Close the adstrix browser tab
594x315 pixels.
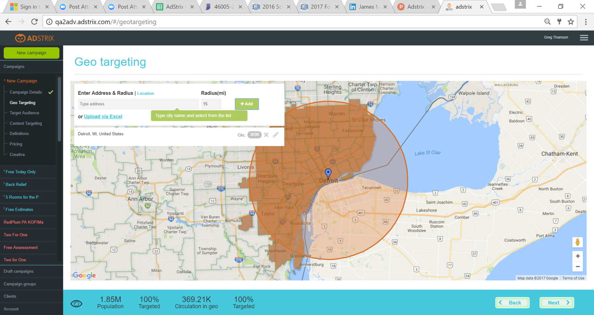pyautogui.click(x=482, y=7)
